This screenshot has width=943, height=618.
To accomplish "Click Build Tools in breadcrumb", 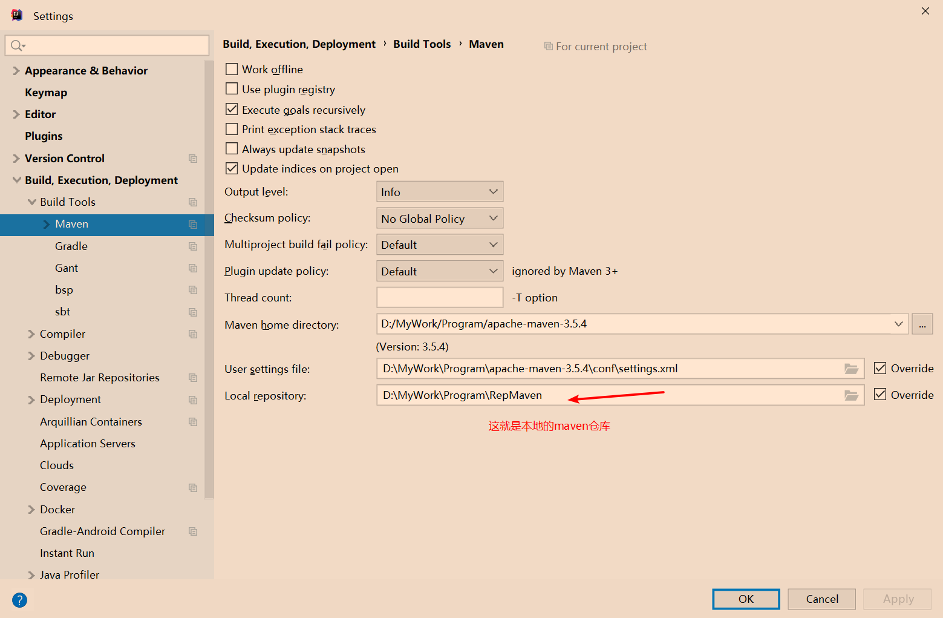I will 422,44.
